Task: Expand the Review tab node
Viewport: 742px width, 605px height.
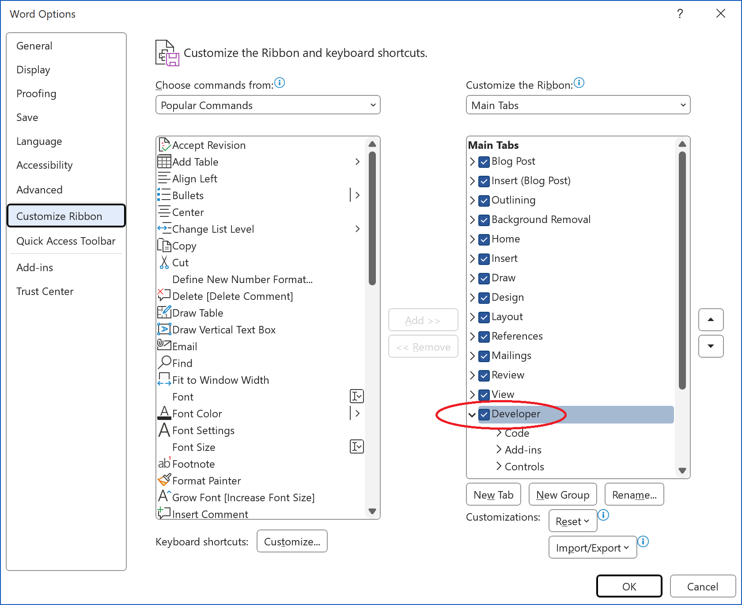Action: pyautogui.click(x=472, y=375)
